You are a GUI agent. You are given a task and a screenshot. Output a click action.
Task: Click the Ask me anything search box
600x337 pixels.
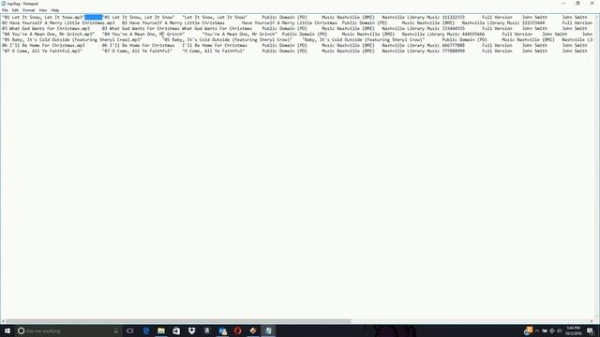[68, 330]
